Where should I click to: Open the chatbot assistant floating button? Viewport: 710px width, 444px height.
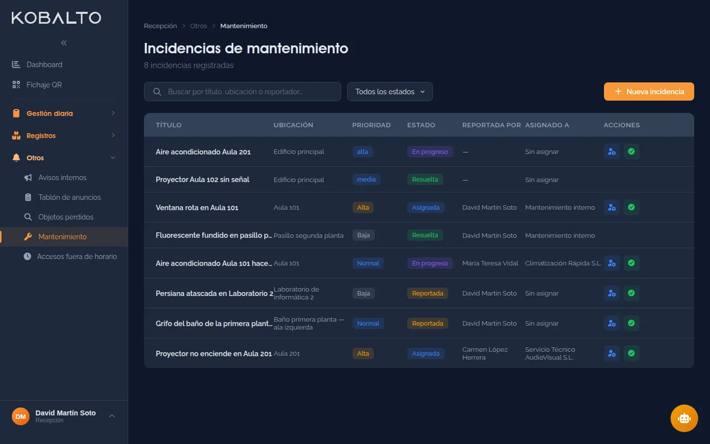[x=684, y=418]
